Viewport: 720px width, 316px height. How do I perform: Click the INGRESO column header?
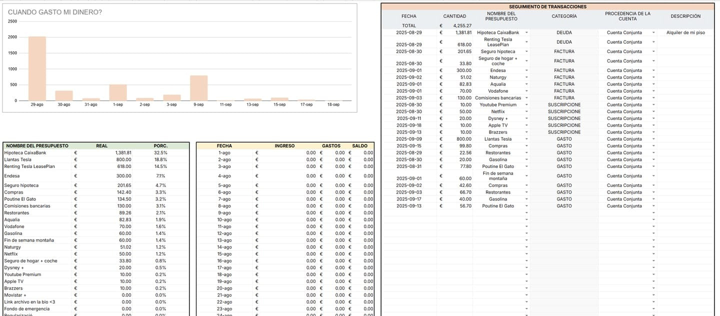[x=284, y=146]
